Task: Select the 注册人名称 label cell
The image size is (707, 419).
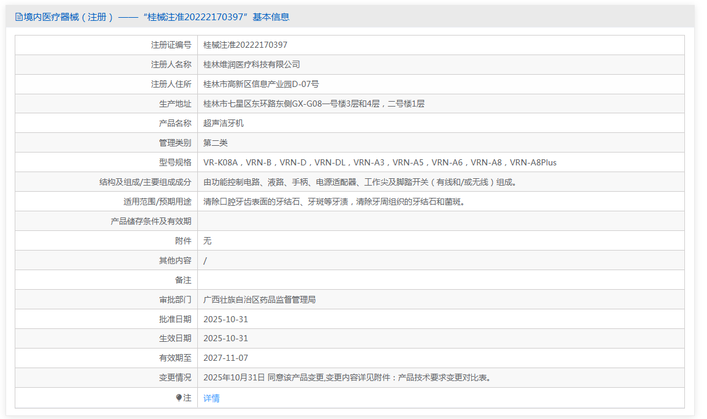Action: pos(107,64)
